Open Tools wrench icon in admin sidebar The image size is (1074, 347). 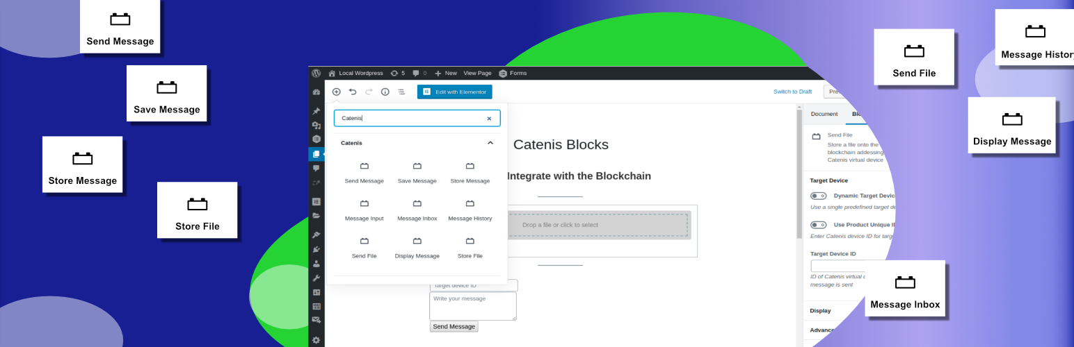click(x=316, y=278)
